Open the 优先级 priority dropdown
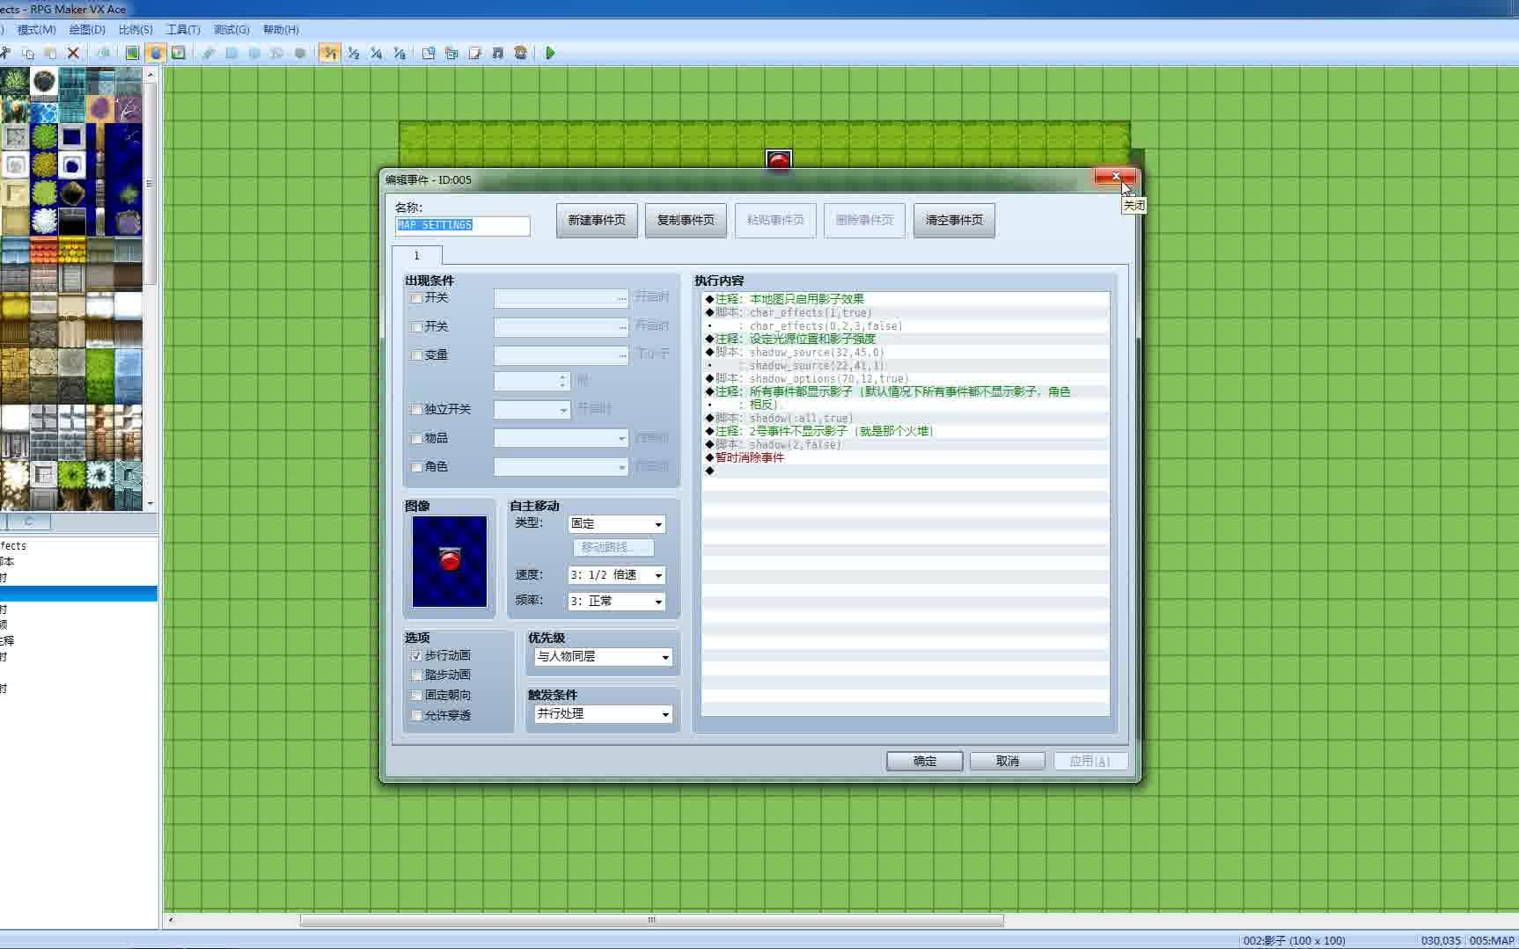 pos(603,657)
